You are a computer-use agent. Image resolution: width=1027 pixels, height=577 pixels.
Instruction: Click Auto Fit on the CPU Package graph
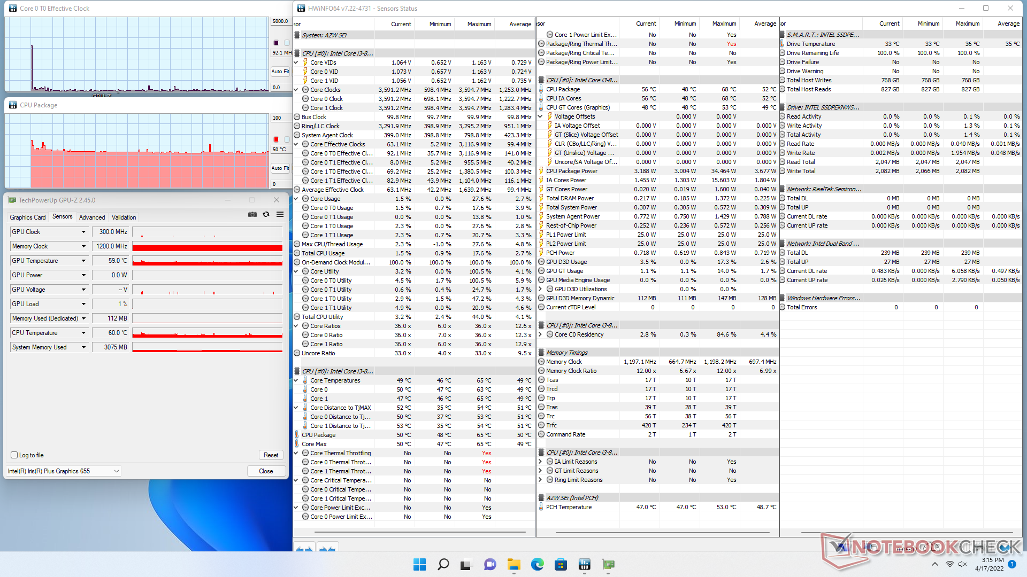tap(280, 168)
